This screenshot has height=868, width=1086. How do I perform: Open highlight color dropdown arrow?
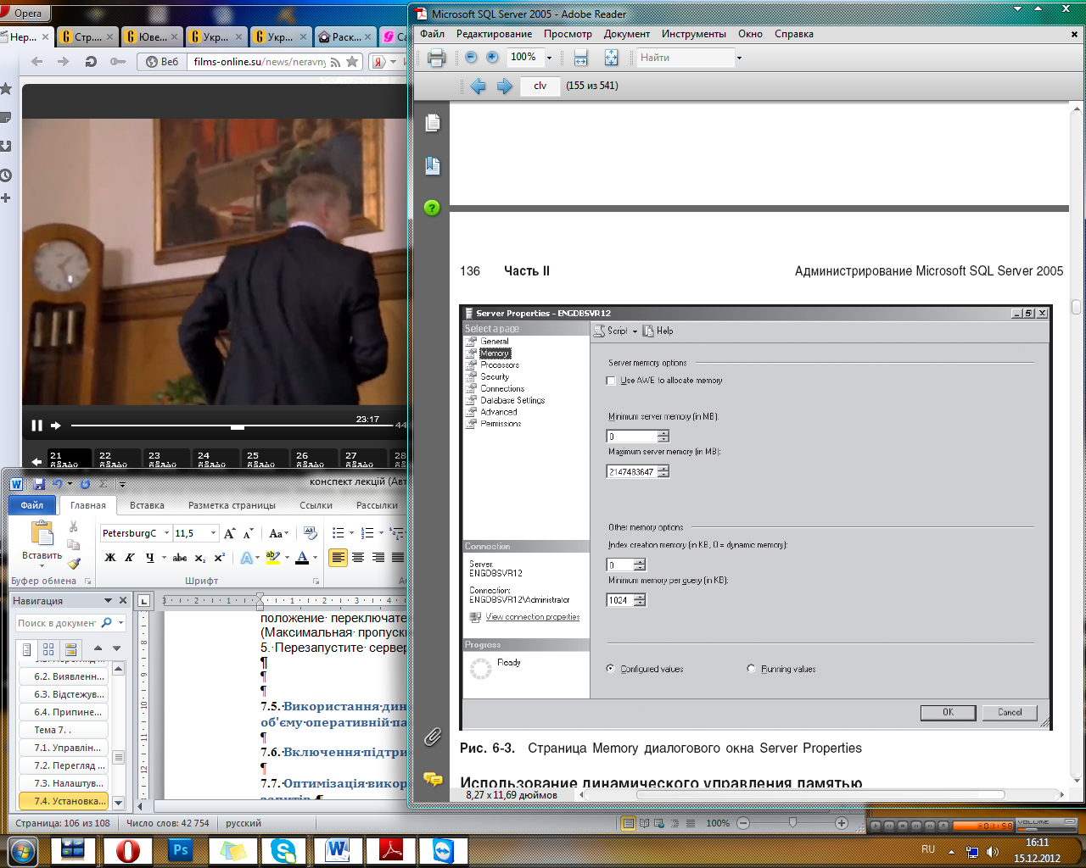click(287, 558)
